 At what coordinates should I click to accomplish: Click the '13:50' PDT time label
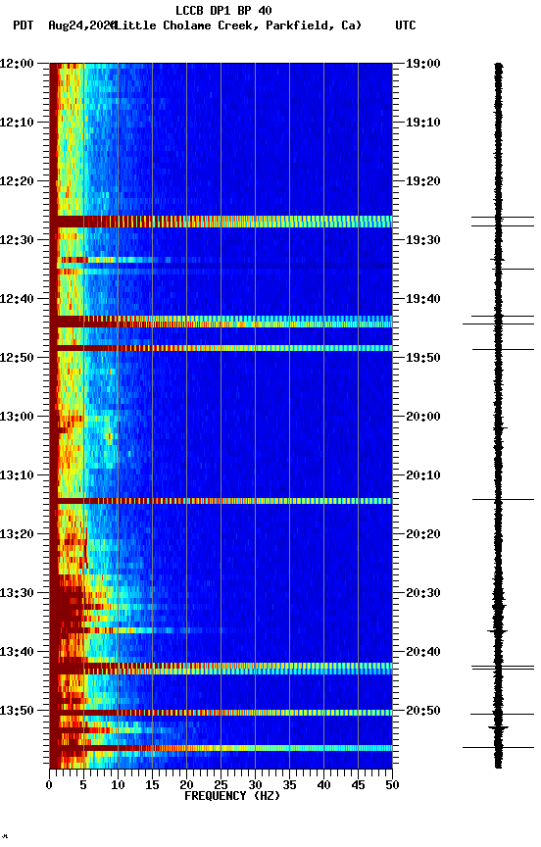click(17, 711)
